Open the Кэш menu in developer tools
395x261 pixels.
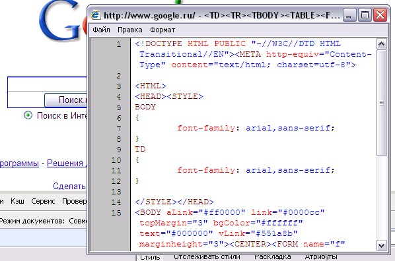coord(17,201)
